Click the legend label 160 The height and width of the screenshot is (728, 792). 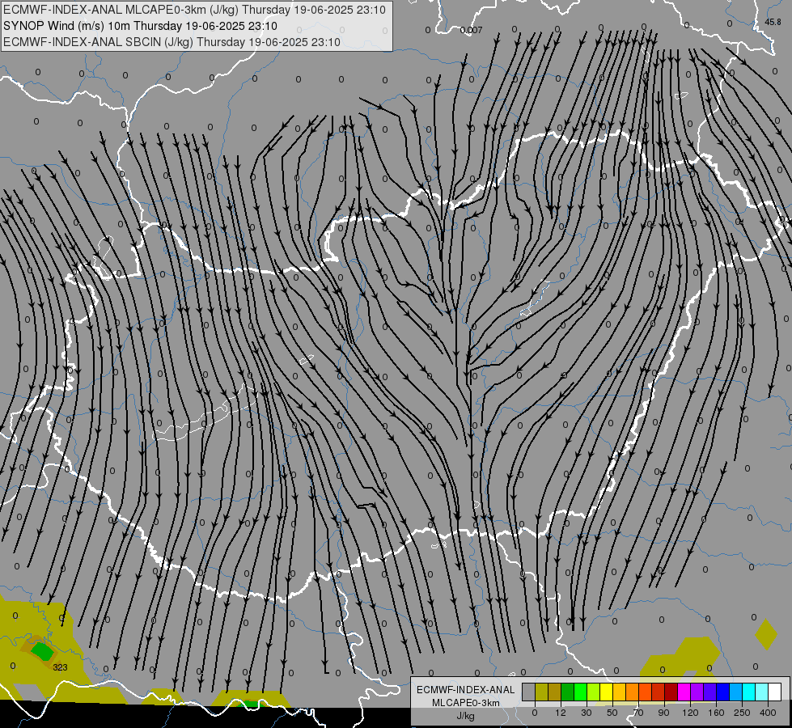716,713
